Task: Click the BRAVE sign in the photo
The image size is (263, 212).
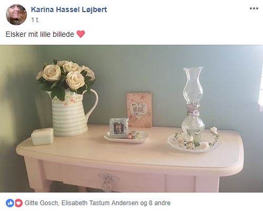Action: coord(139,110)
